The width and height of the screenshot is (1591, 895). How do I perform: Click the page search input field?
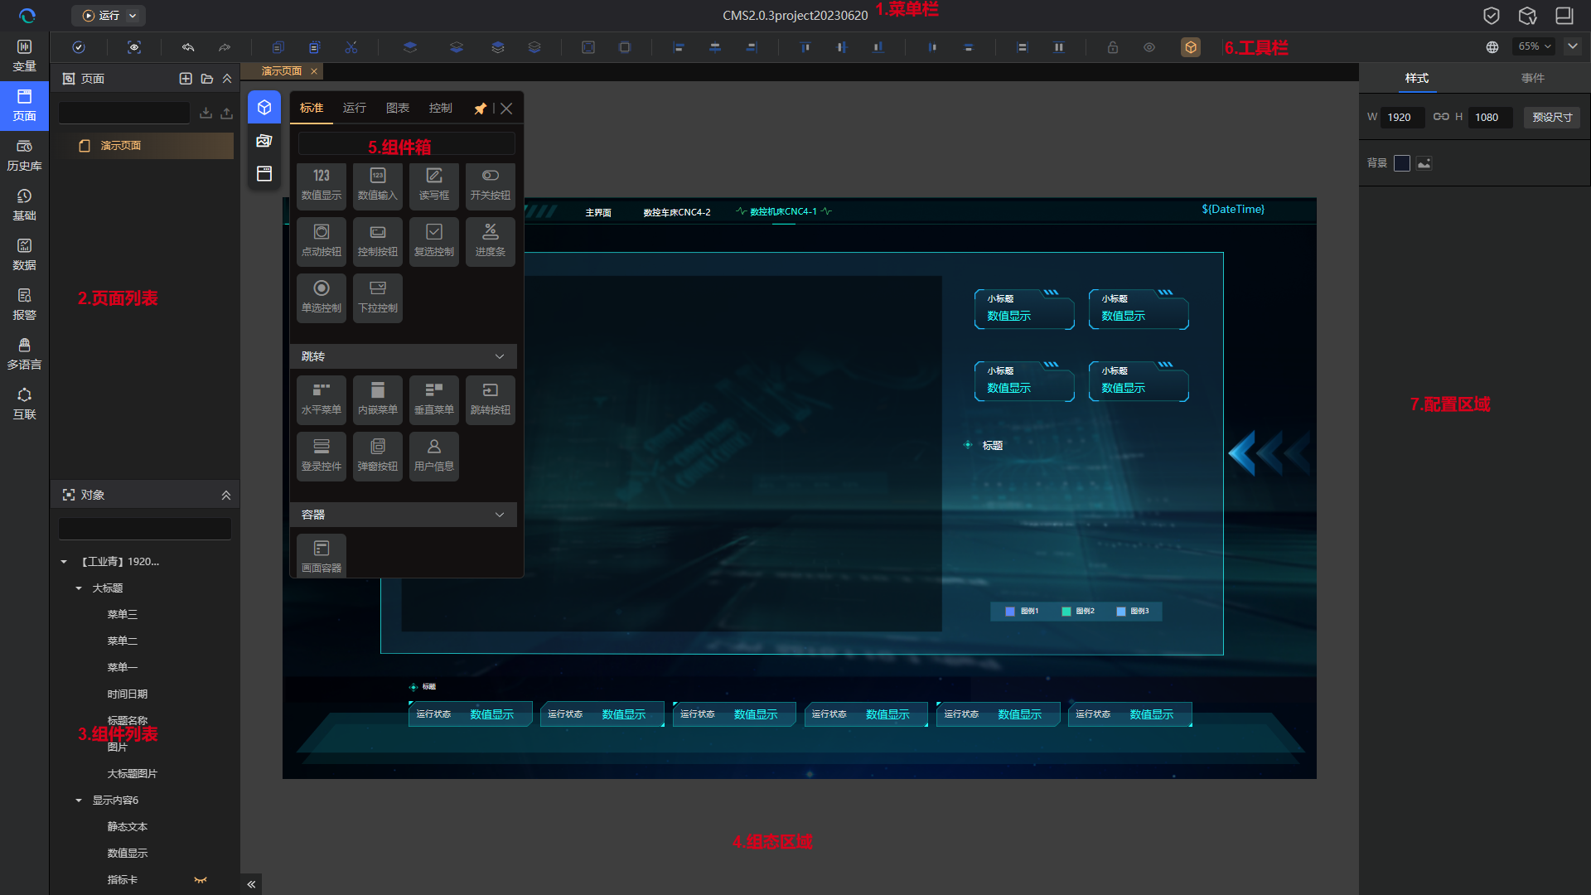[124, 113]
